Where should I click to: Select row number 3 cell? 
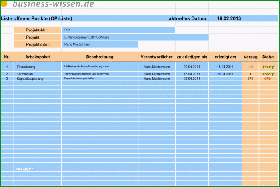(7, 79)
